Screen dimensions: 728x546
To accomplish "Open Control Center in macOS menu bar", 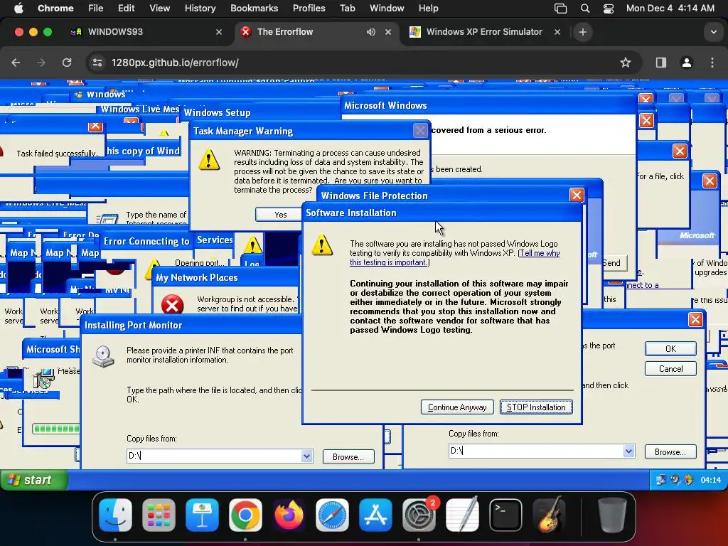I will [x=609, y=9].
